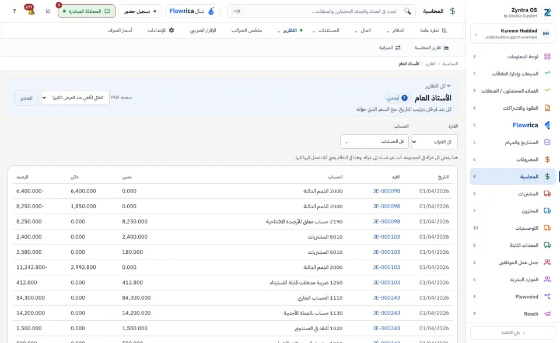The width and height of the screenshot is (560, 343).
Task: Open جمل عمل الموظفين people icon
Action: click(547, 262)
